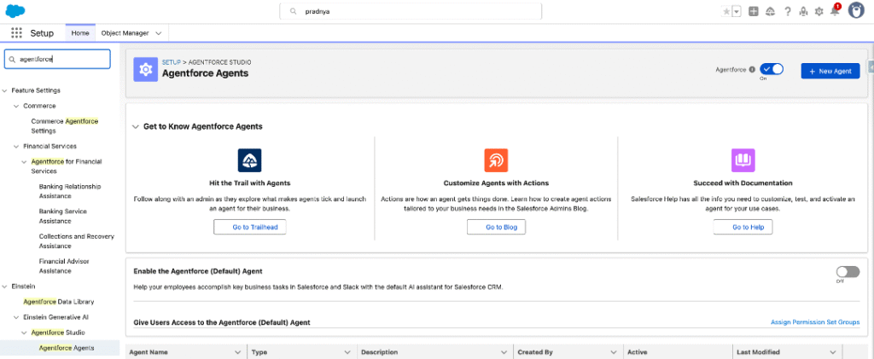Collapse the Get to Know Agentforce Agents section
The width and height of the screenshot is (874, 359).
(136, 127)
